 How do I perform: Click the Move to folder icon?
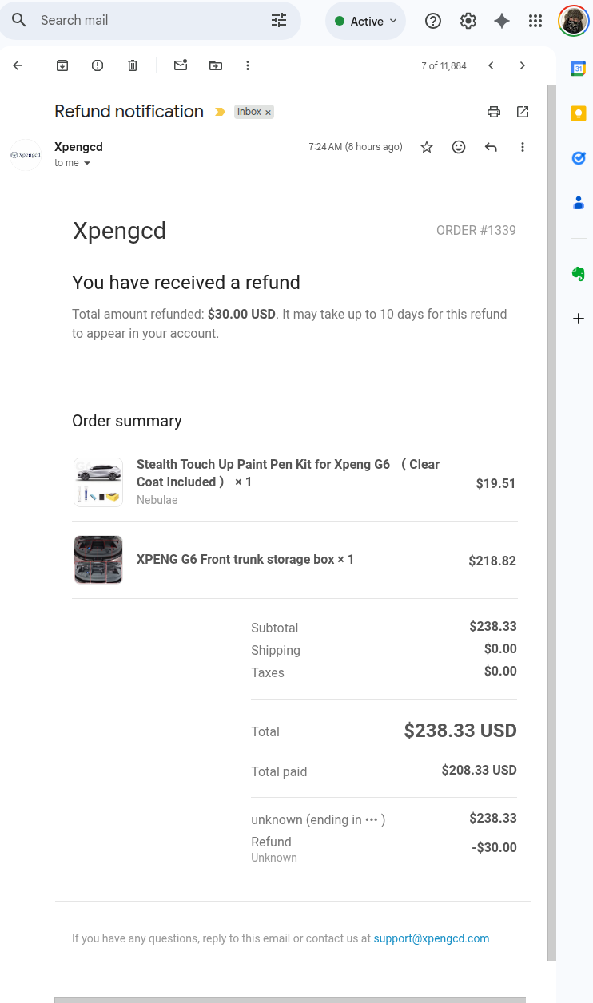point(216,65)
